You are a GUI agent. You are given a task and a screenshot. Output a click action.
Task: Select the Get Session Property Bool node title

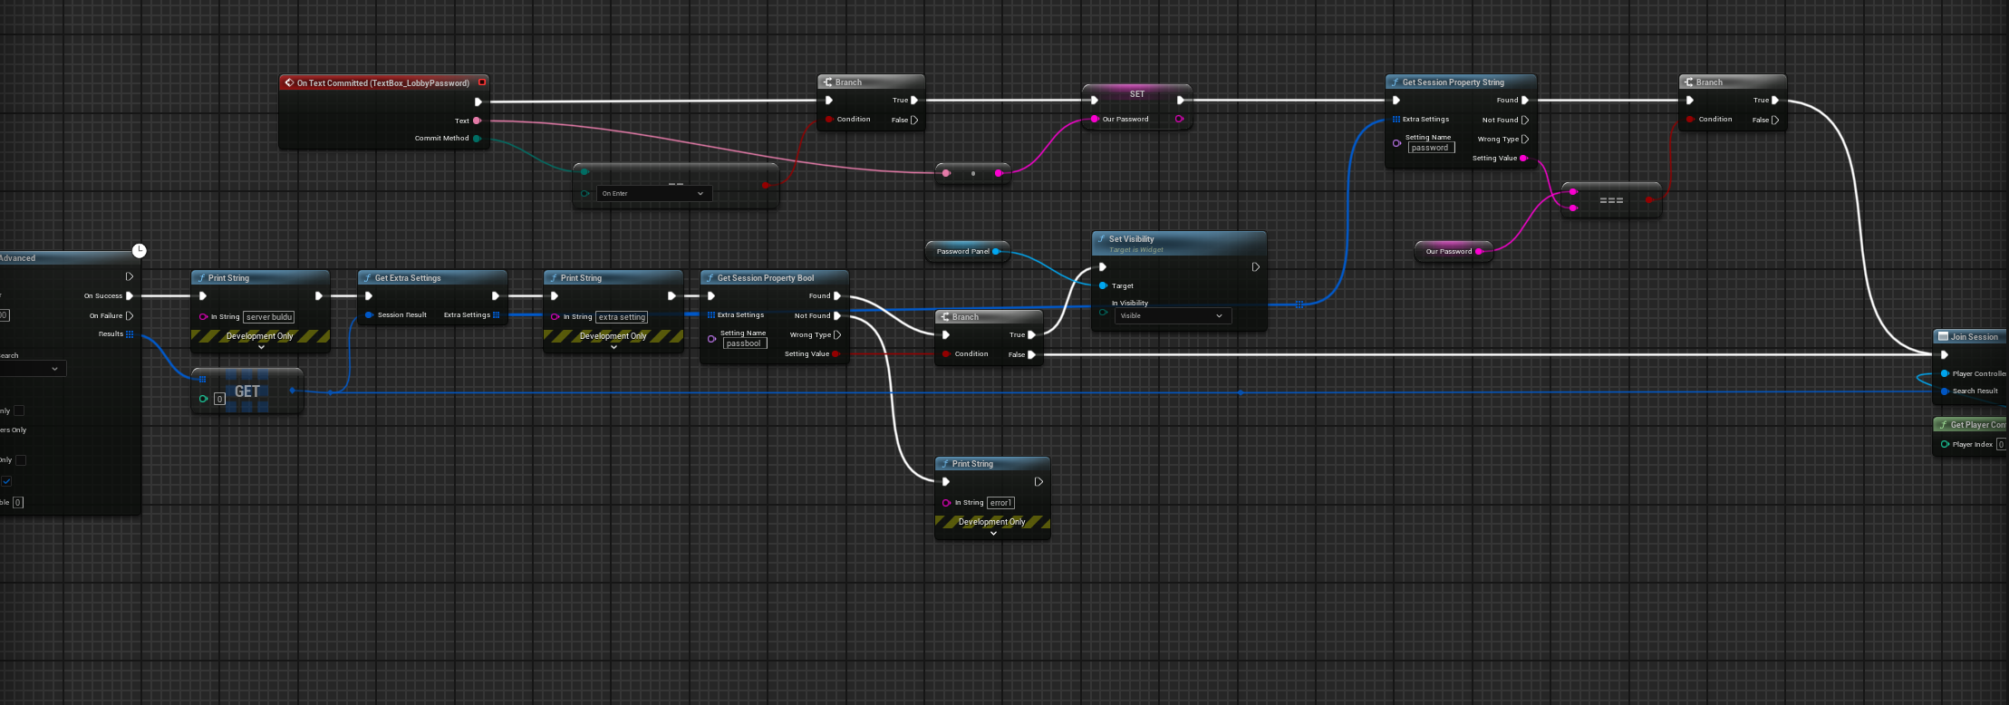(x=766, y=278)
